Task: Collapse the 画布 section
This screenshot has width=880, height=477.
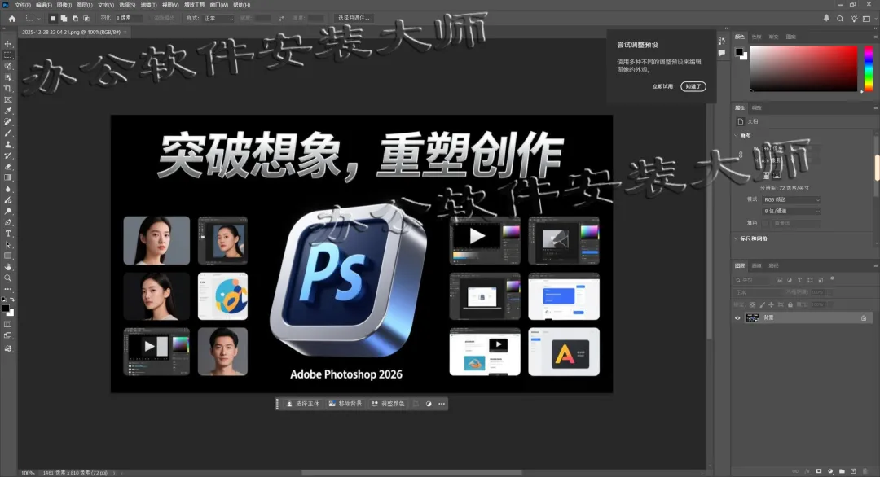Action: point(737,135)
